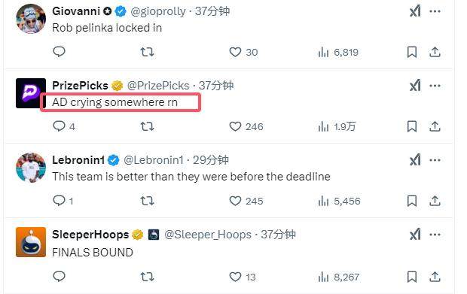Bookmark the PrizePicks tweet
The height and width of the screenshot is (294, 467).
coord(411,126)
